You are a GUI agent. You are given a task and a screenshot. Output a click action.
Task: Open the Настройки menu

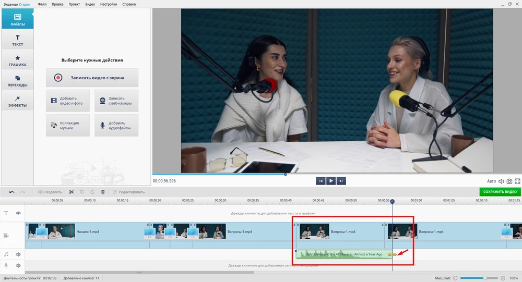(108, 4)
